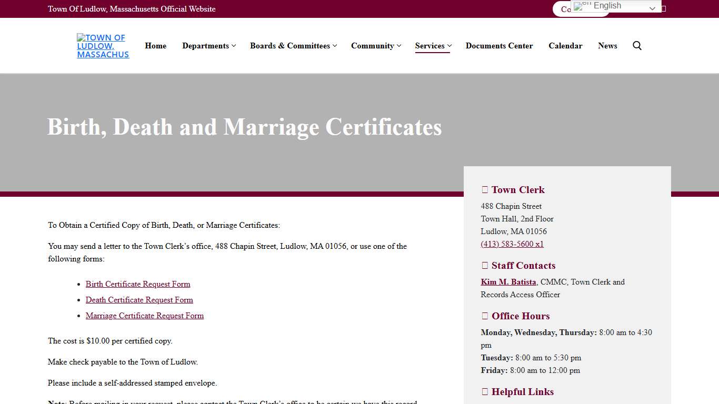Click the icon next to Helpful Links
This screenshot has width=719, height=404.
click(x=484, y=391)
